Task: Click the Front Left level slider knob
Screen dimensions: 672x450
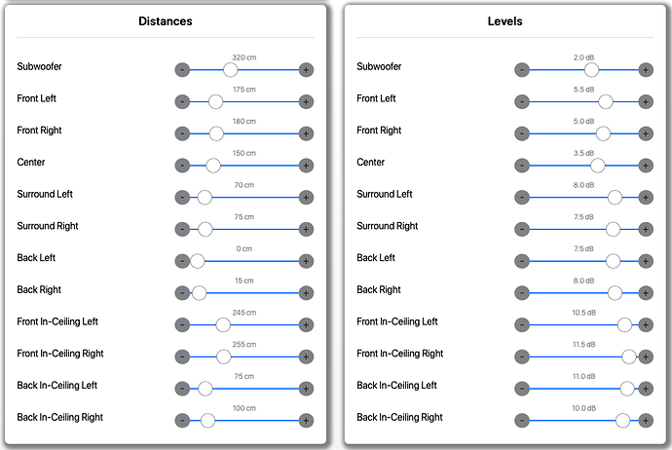Action: click(x=606, y=102)
